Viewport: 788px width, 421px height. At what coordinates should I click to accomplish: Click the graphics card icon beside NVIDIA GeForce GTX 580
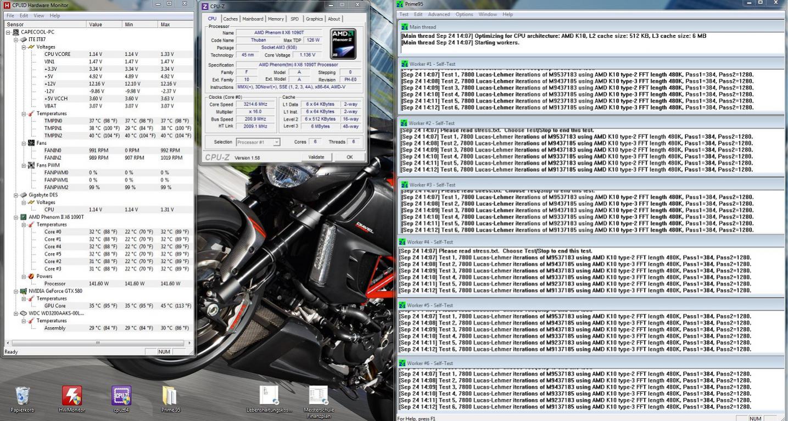tap(24, 291)
